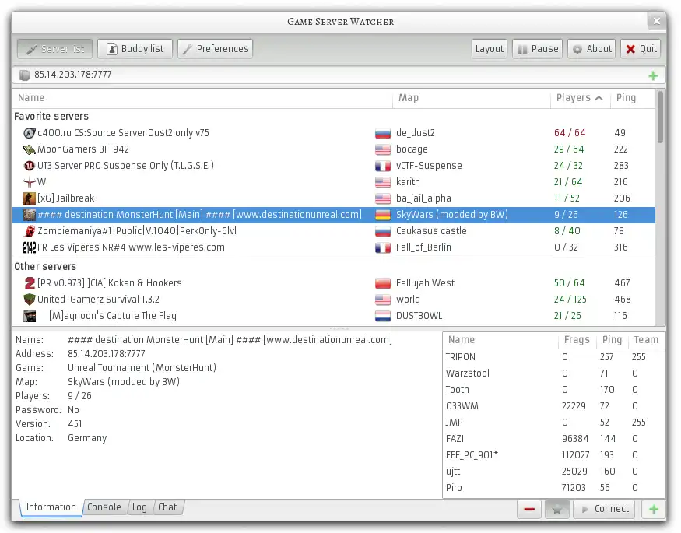Select player Warzstool in player list
Viewport: 681px width, 533px height.
[553, 373]
